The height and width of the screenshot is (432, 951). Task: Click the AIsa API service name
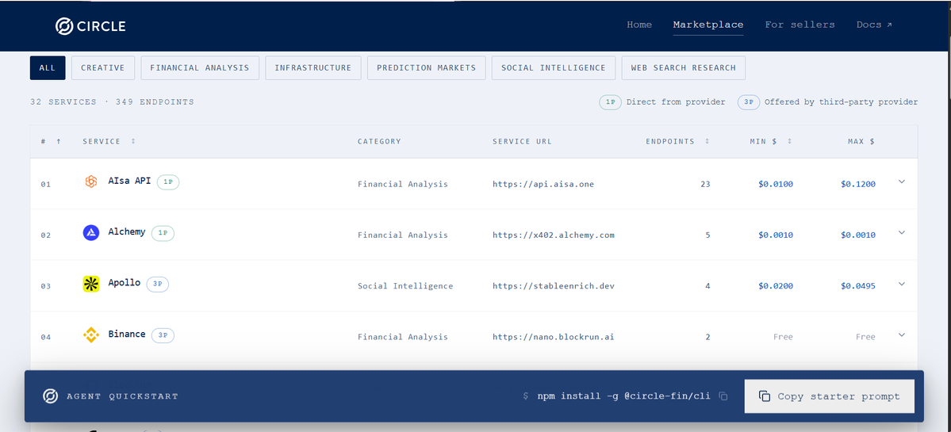tap(129, 181)
